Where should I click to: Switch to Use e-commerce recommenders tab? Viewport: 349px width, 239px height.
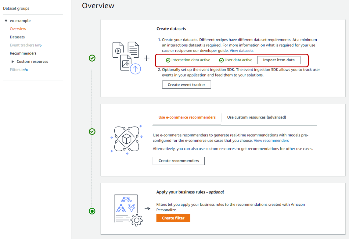pos(187,117)
